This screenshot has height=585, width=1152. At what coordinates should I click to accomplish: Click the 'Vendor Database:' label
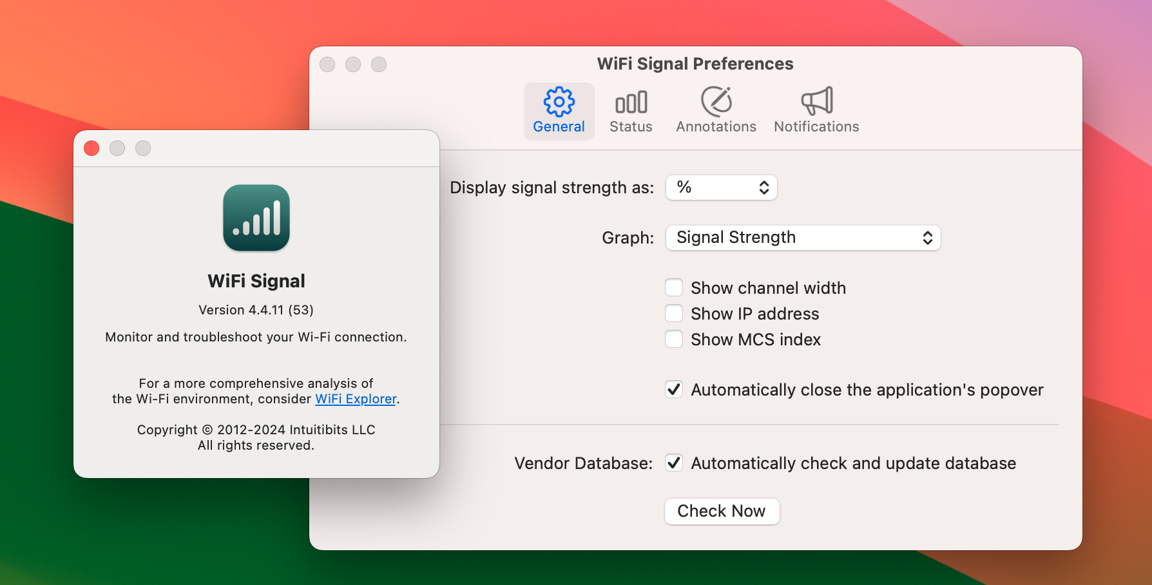click(x=584, y=463)
